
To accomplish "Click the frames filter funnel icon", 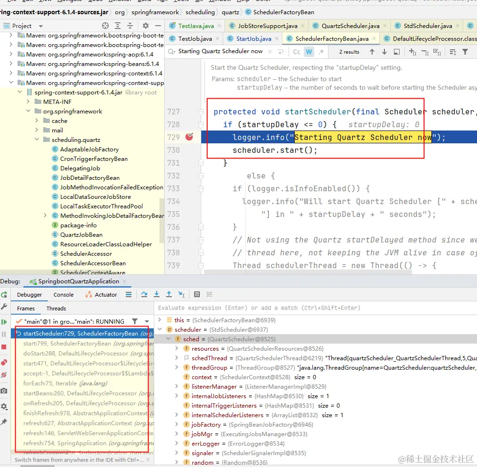I will pyautogui.click(x=135, y=321).
